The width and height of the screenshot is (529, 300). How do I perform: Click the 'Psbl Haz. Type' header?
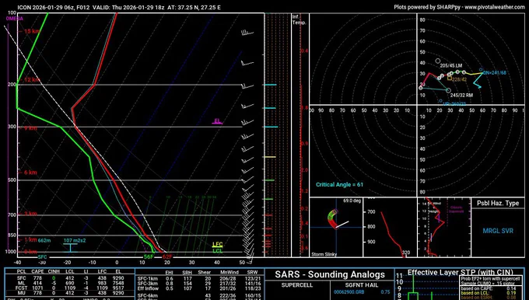pos(498,204)
